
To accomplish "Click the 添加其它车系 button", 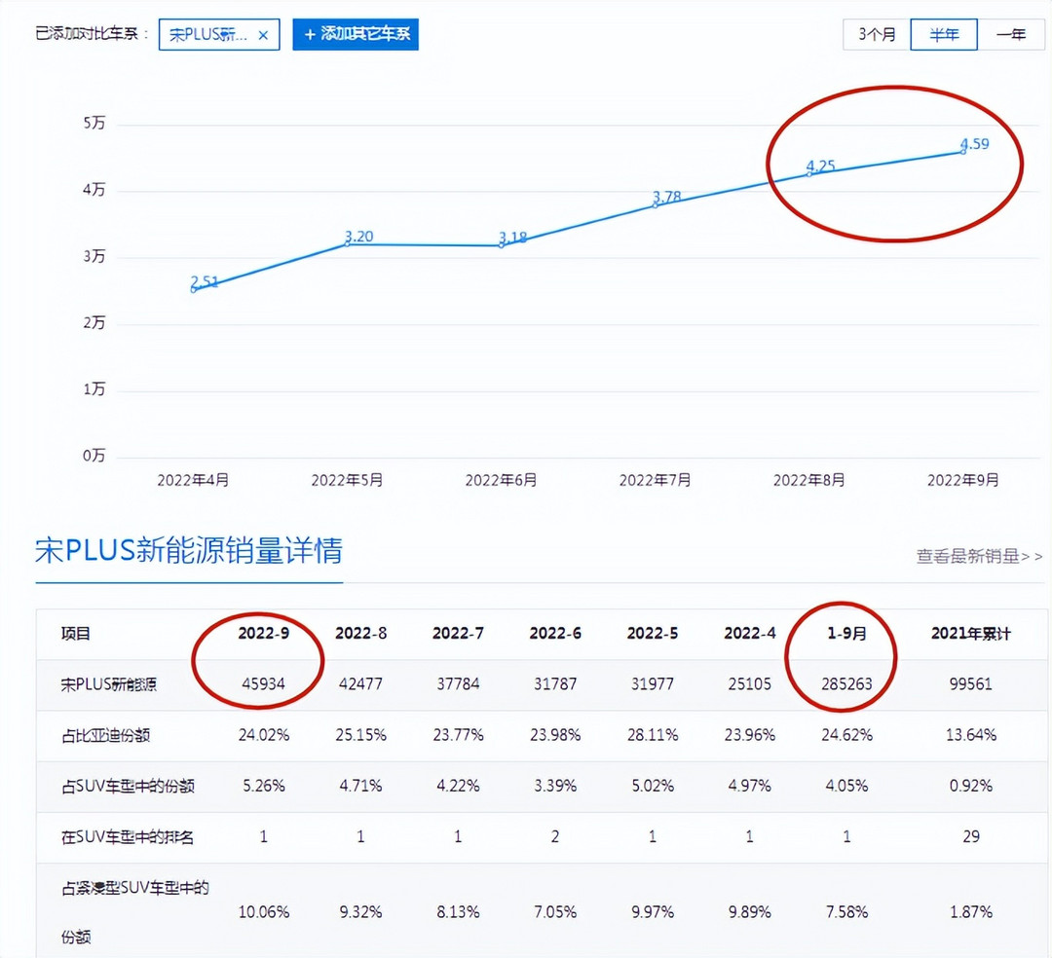I will pyautogui.click(x=356, y=34).
